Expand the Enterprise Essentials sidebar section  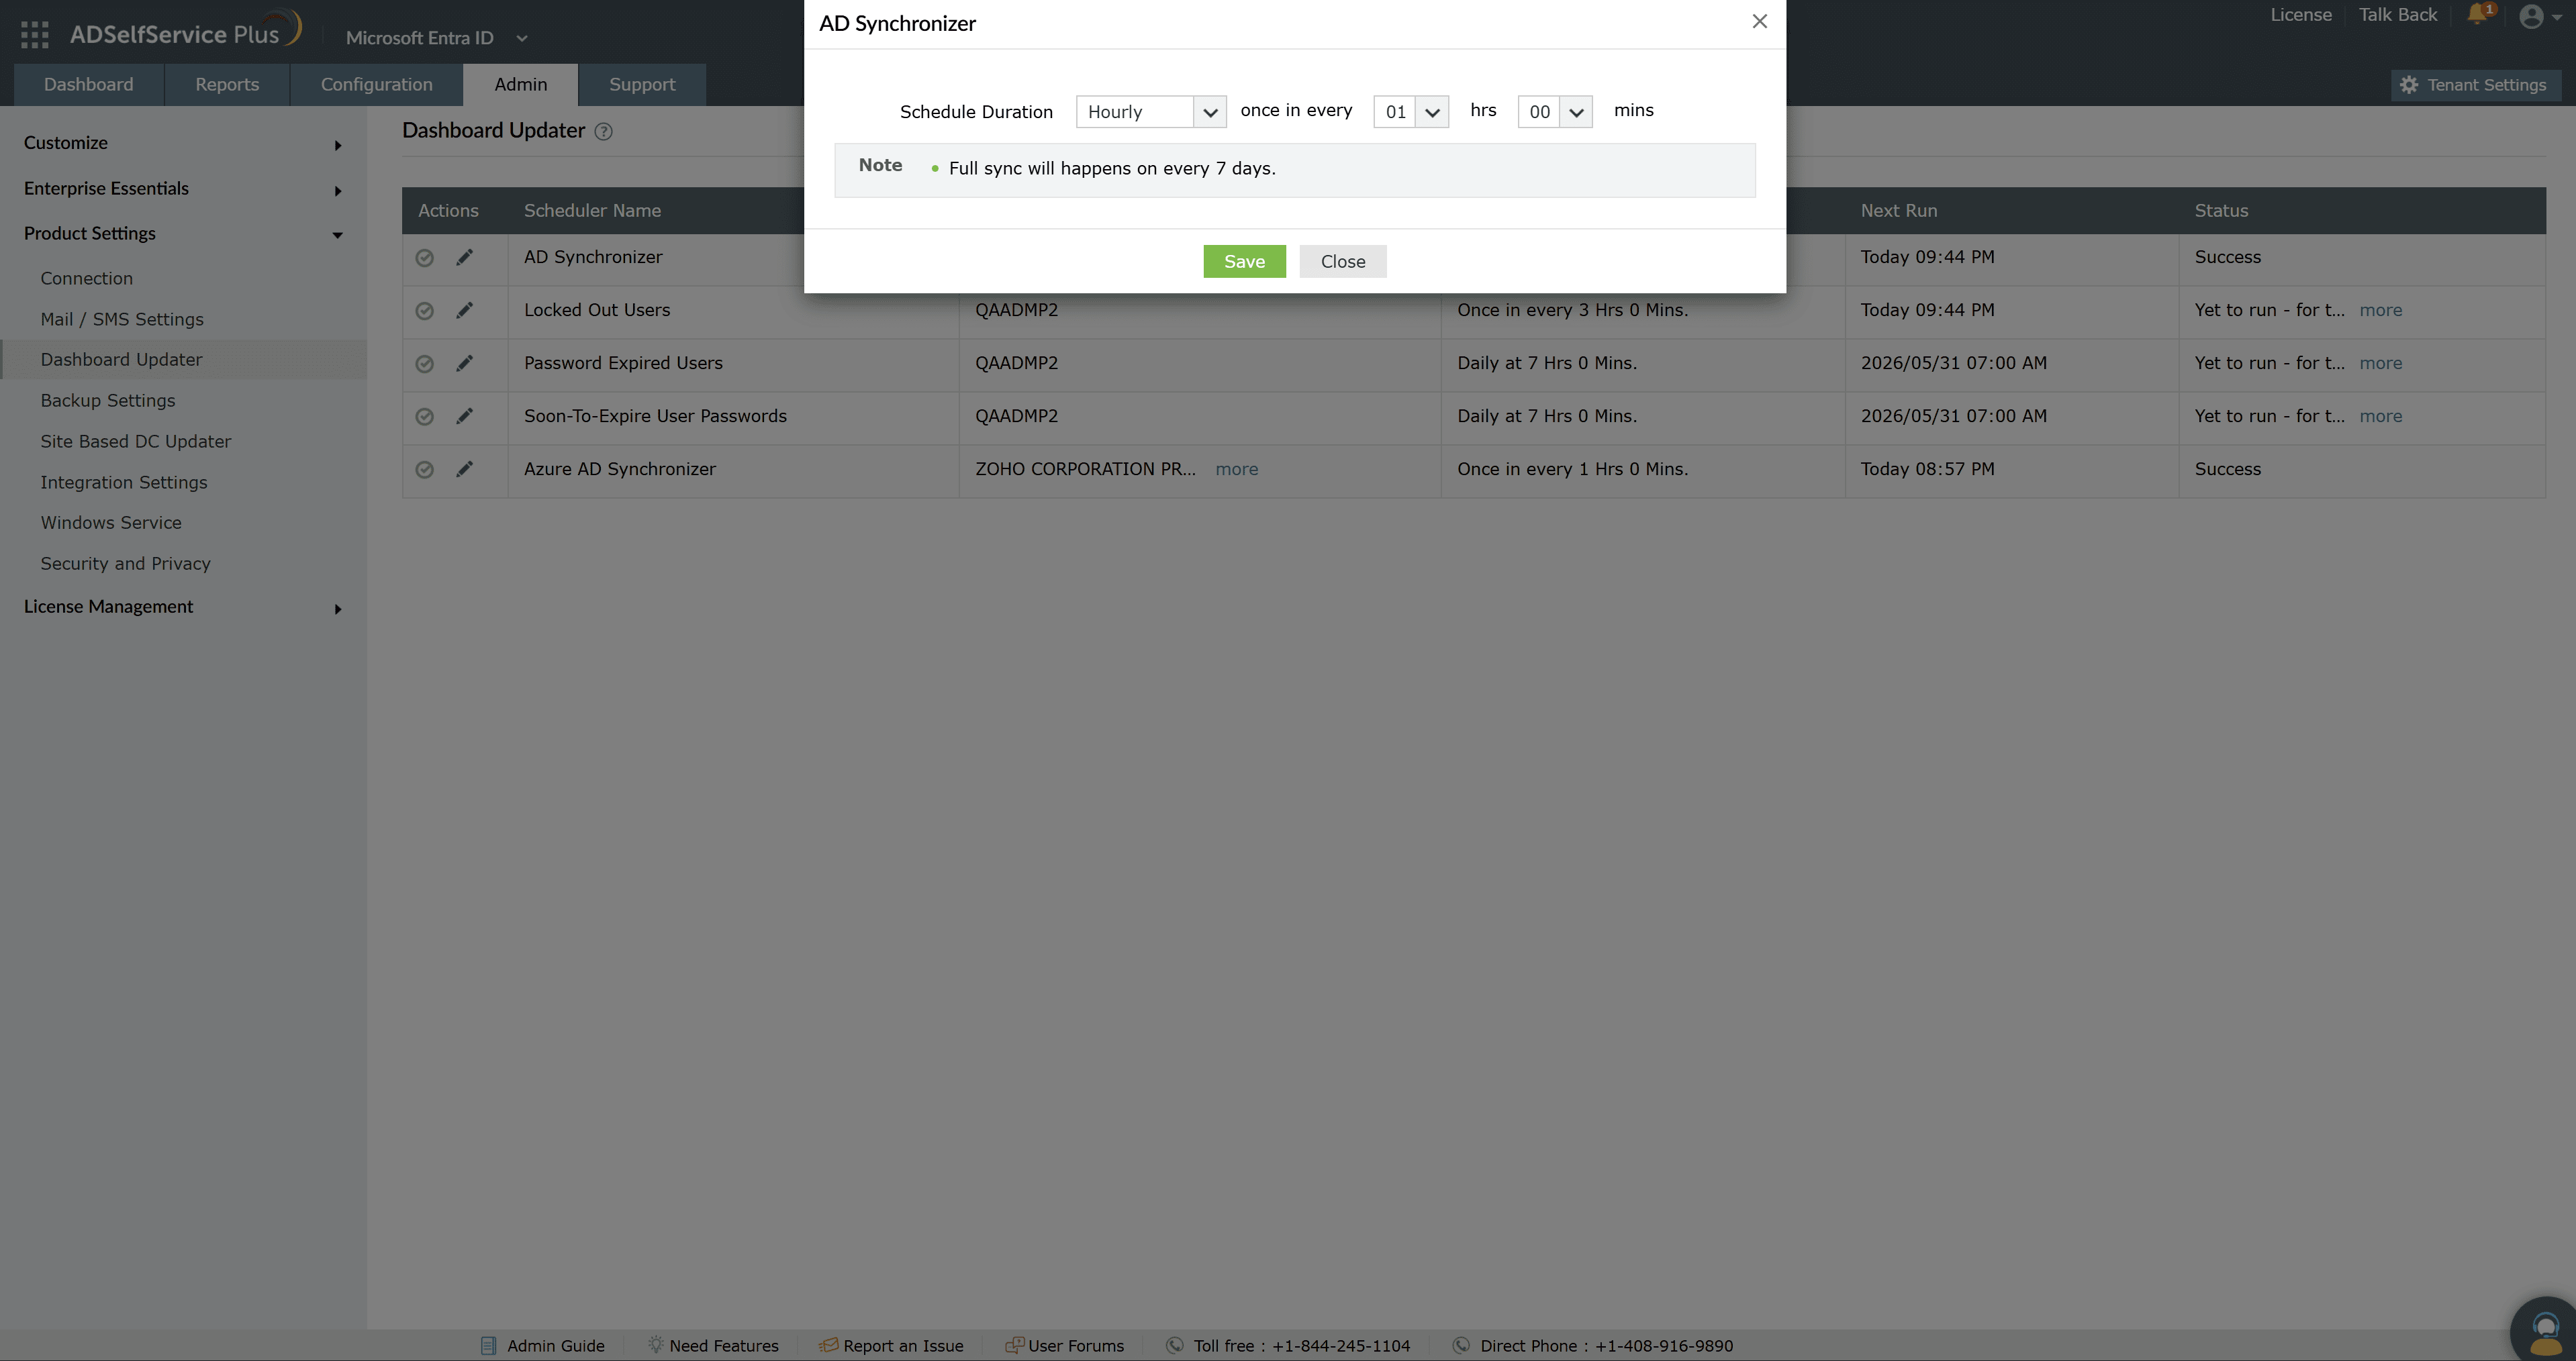click(183, 189)
